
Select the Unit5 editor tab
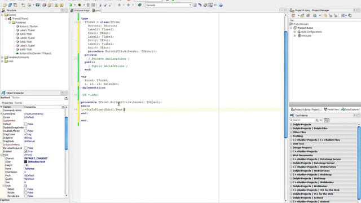coord(96,11)
